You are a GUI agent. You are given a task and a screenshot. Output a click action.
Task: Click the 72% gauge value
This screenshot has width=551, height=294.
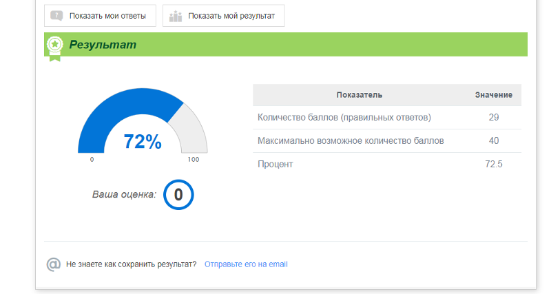coord(143,142)
